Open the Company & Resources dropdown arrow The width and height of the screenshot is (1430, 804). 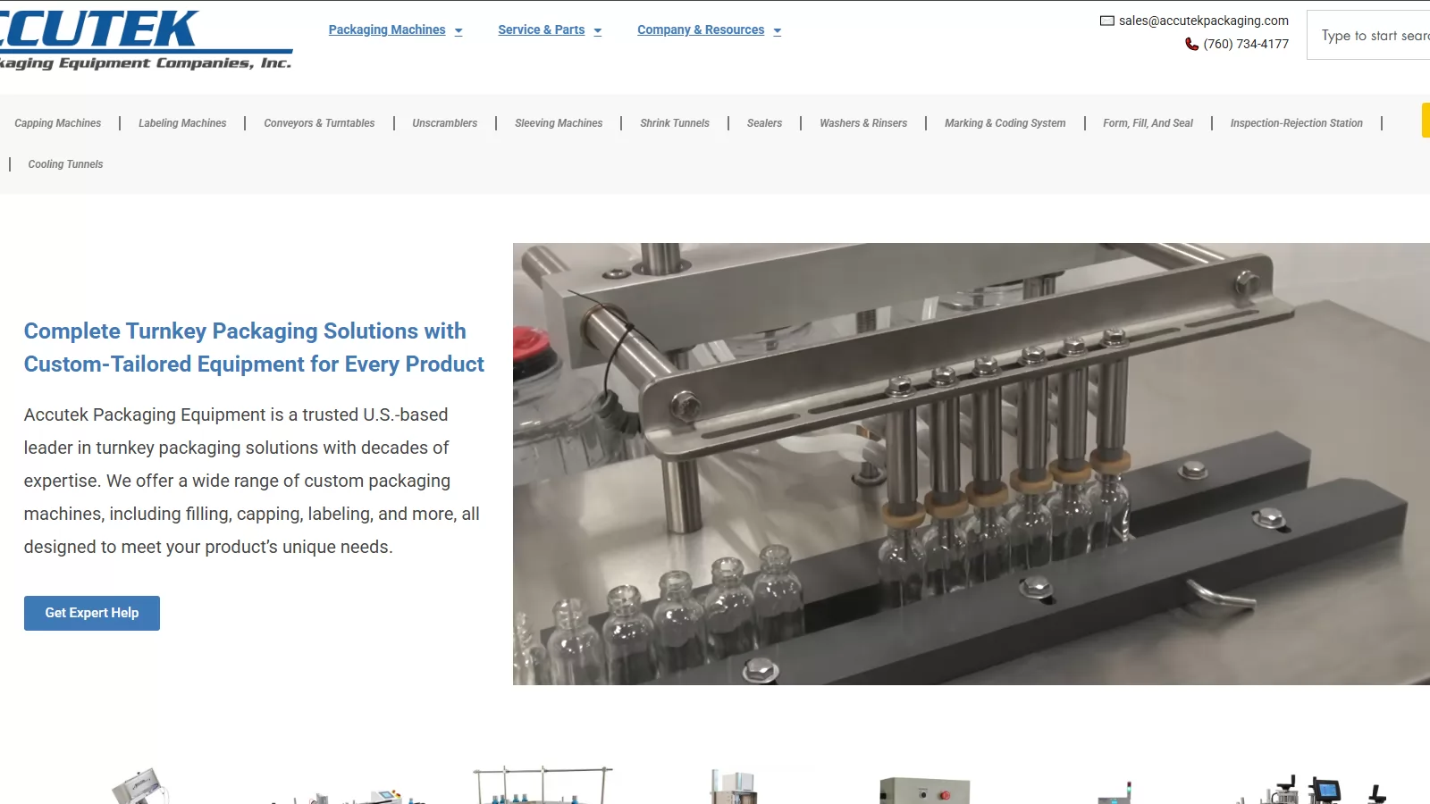778,31
